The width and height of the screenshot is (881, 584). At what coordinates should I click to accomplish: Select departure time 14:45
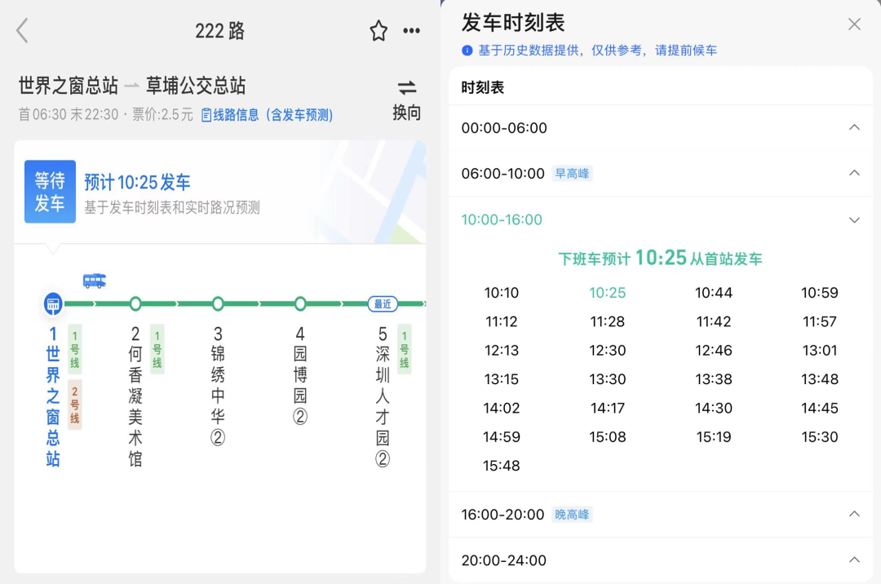click(820, 409)
